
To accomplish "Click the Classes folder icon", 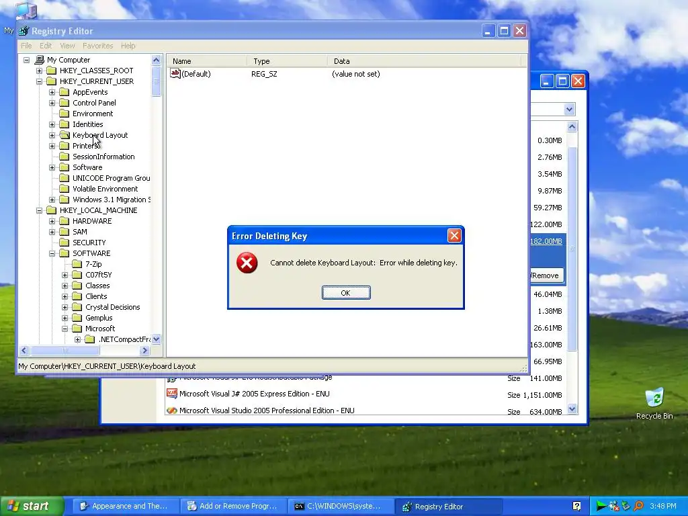I will (77, 286).
